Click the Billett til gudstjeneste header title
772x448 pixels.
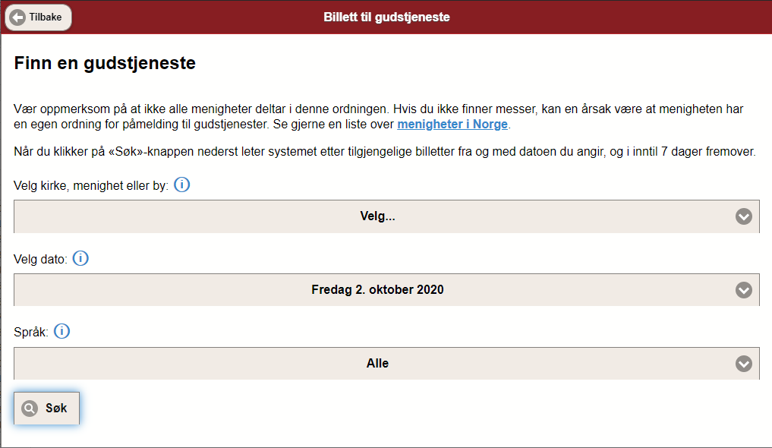point(386,17)
